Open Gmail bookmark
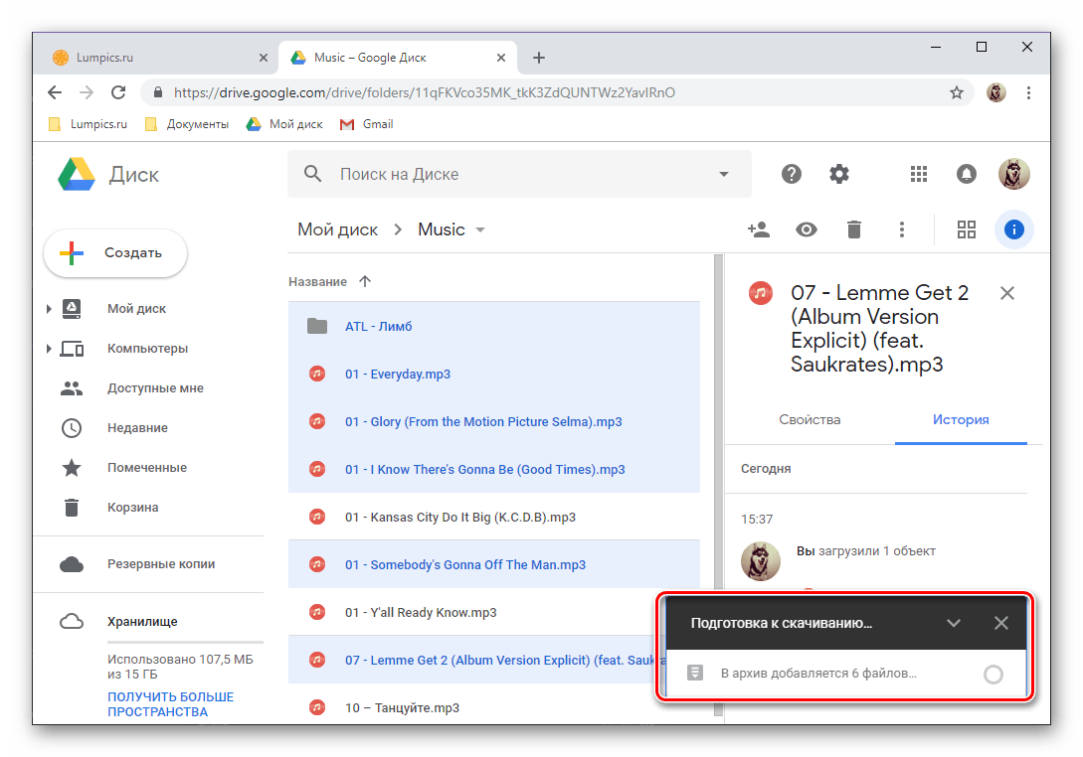The height and width of the screenshot is (757, 1083). 367,124
